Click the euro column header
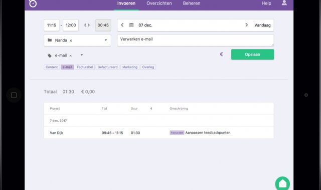This screenshot has width=321, height=190. [x=151, y=108]
